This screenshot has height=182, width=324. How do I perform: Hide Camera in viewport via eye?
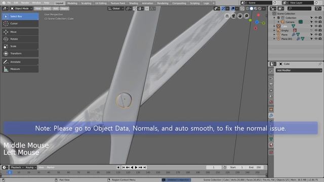click(316, 22)
